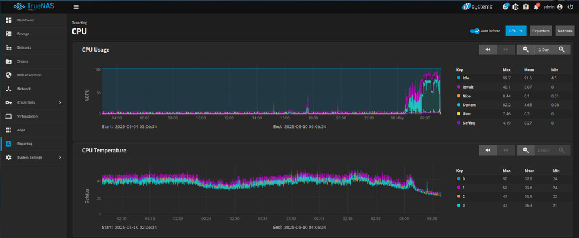
Task: Step back on CPU Temperature timeline
Action: click(488, 150)
